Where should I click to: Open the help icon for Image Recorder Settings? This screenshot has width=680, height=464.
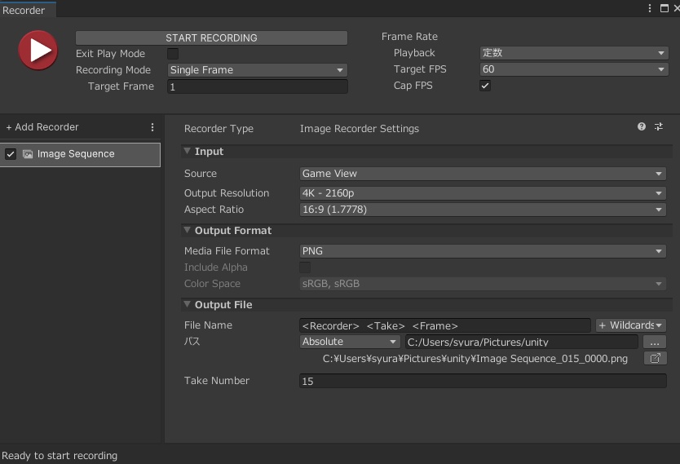[642, 127]
